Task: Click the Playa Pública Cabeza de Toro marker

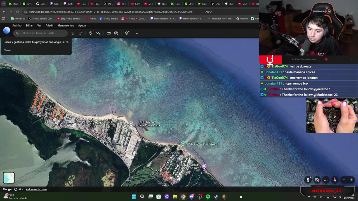Action: pyautogui.click(x=204, y=166)
